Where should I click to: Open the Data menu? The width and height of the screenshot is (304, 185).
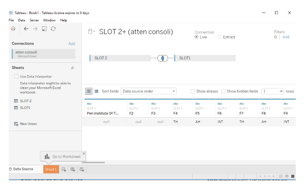(21, 20)
